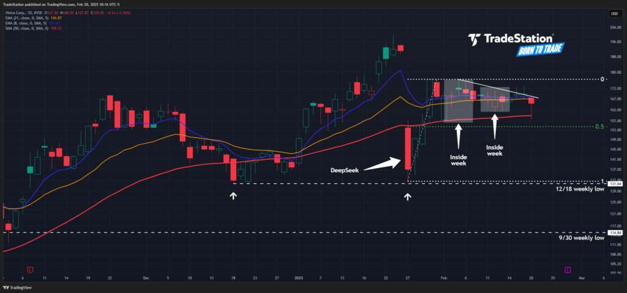Select the SMA (50, close, 0, SMA, 5) legend
Viewport: 627px width, 293px height.
(x=26, y=28)
